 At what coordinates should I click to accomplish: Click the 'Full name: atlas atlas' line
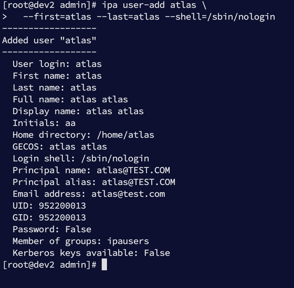[70, 99]
